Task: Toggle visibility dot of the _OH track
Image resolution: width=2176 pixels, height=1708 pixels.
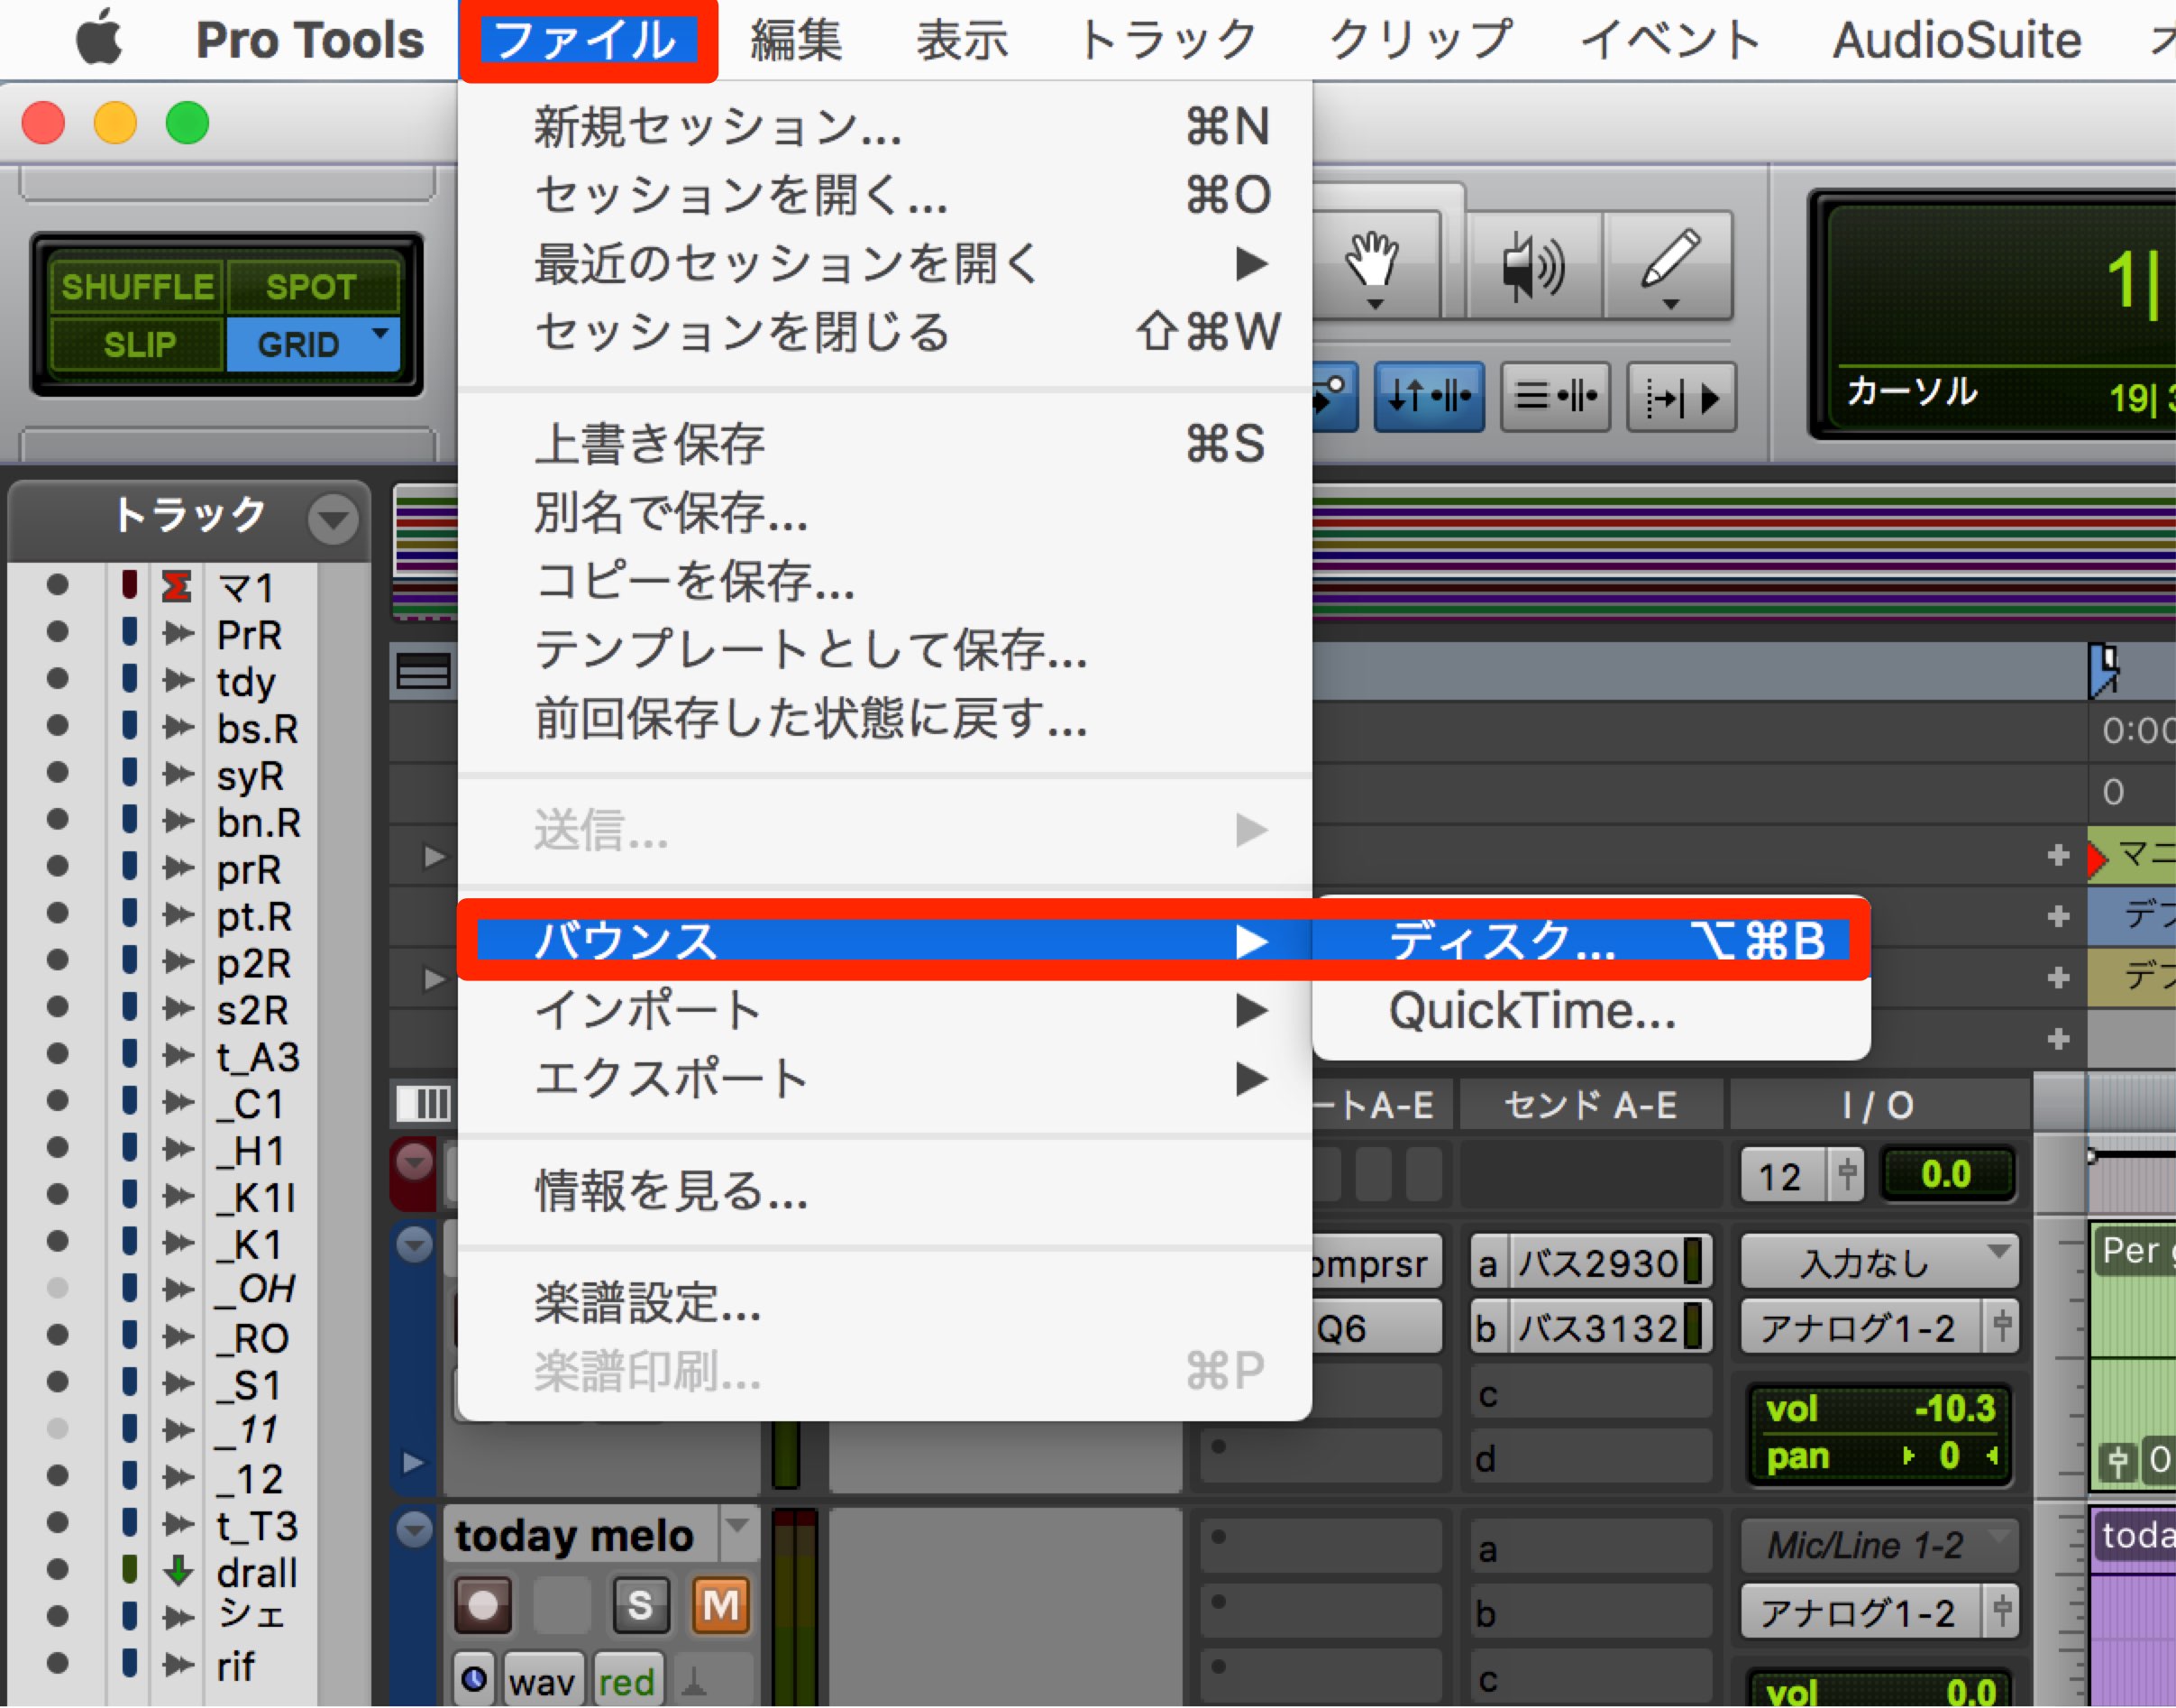Action: [58, 1288]
